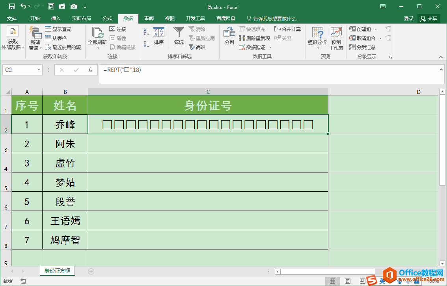
Task: Switch to Normal view icon in status bar
Action: [x=332, y=281]
